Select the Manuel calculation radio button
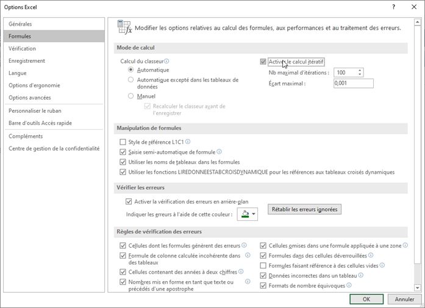The width and height of the screenshot is (425, 308). coord(130,96)
